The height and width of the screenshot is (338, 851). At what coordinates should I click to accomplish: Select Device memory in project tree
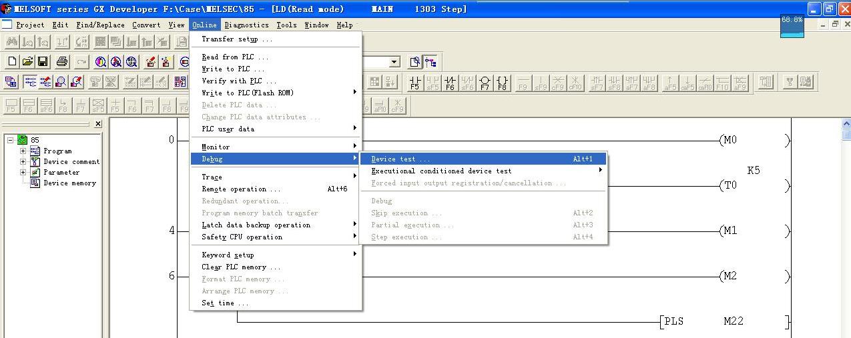pyautogui.click(x=69, y=183)
